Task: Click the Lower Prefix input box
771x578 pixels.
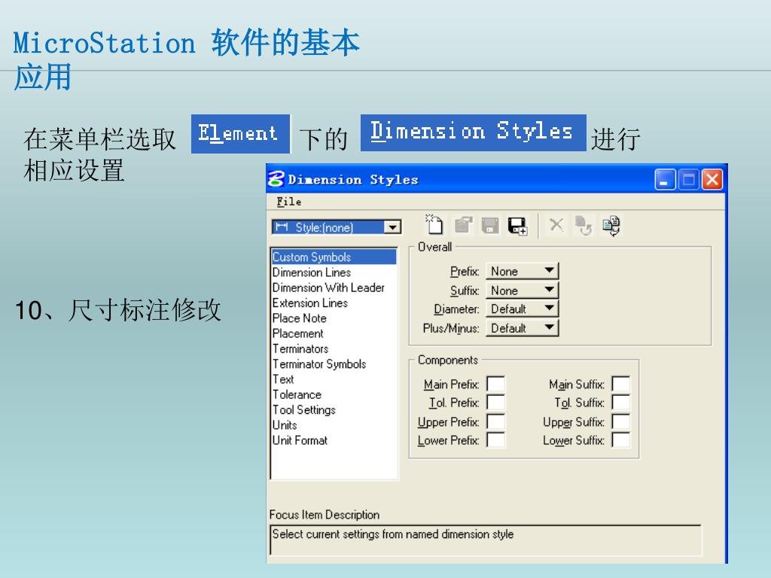Action: tap(495, 440)
